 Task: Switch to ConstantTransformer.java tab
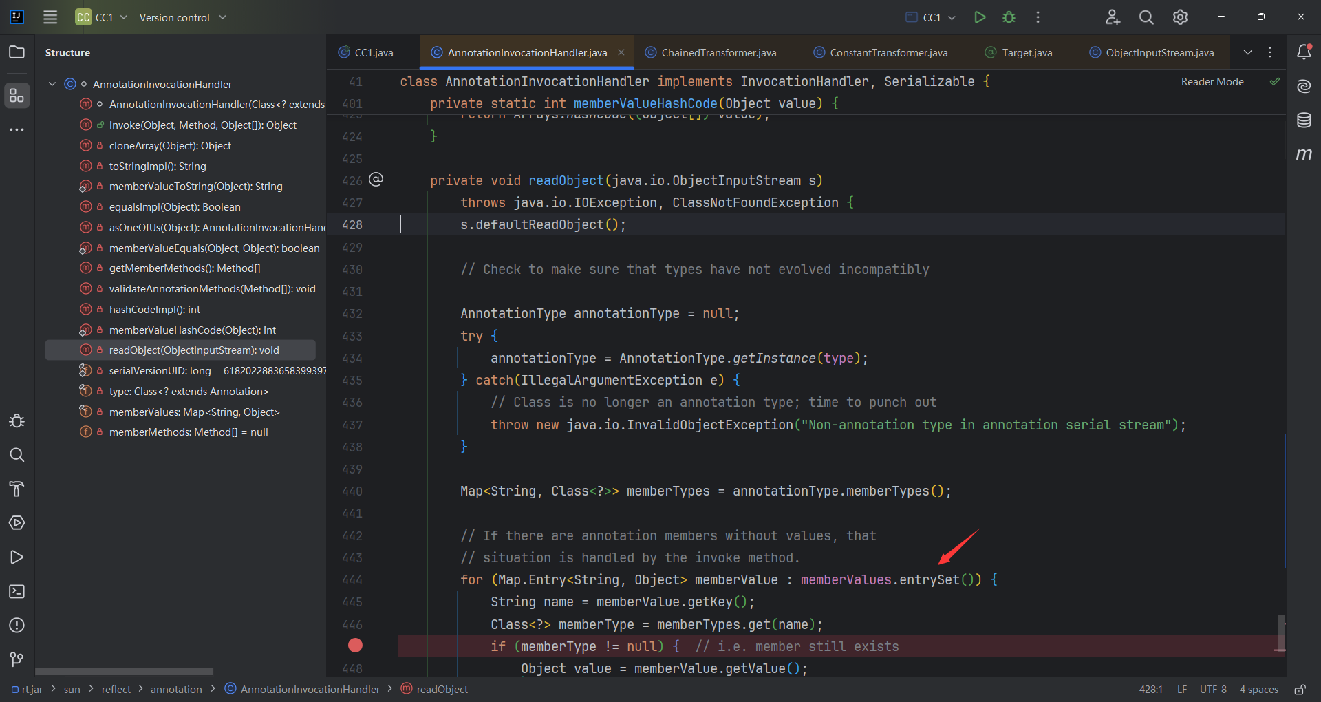click(881, 52)
